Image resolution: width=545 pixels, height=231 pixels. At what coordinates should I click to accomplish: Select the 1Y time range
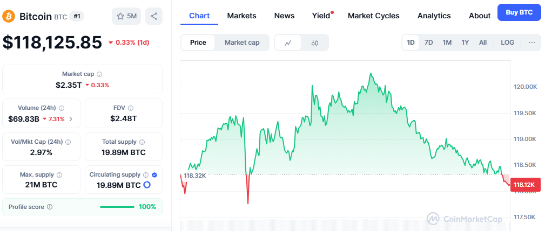465,43
